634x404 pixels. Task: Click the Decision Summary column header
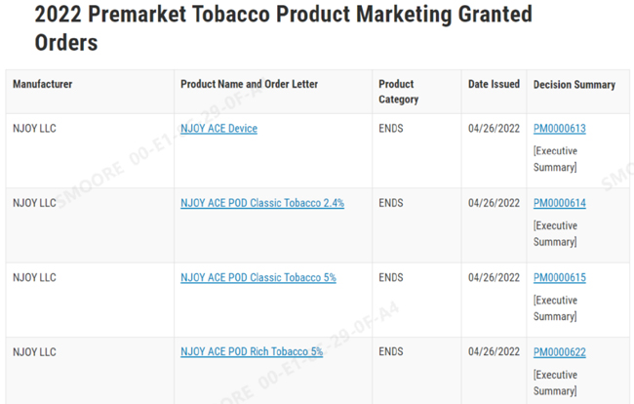click(x=574, y=85)
